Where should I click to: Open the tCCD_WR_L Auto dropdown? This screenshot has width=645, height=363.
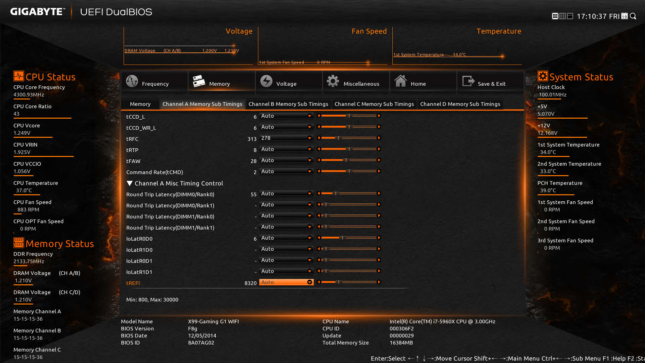[x=286, y=127]
